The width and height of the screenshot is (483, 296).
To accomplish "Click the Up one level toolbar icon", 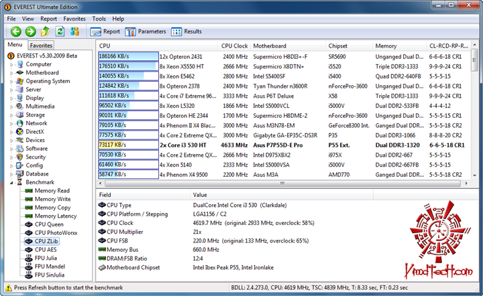I will point(45,31).
